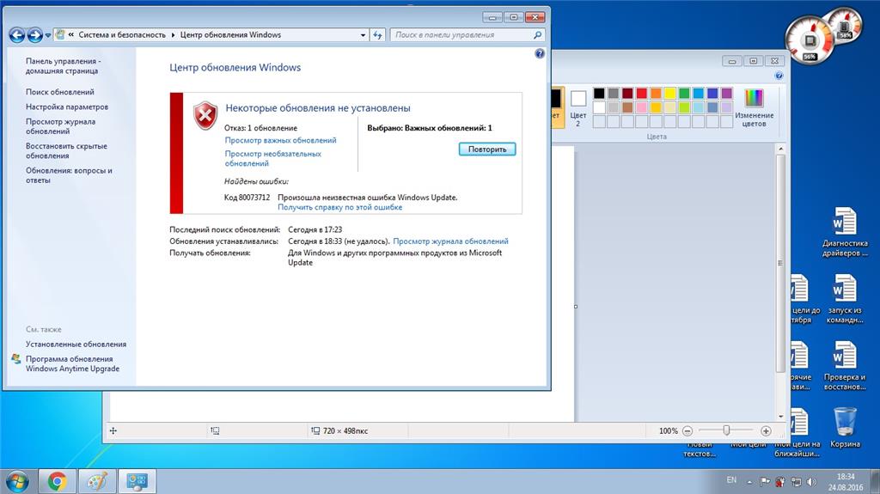This screenshot has width=880, height=494.
Task: Pick yellow color swatch in Paint palette
Action: 670,93
